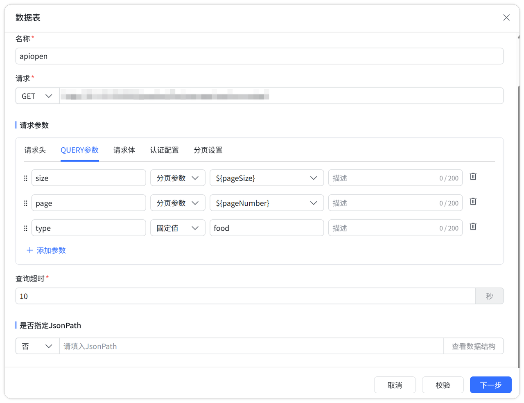Image resolution: width=524 pixels, height=403 pixels.
Task: Edit the type parameter name field
Action: 88,228
